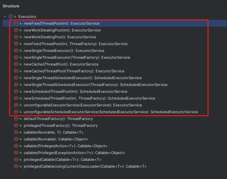Click method icon of callable(Runnable, T)
Screen dimensions: 227x179
16,132
